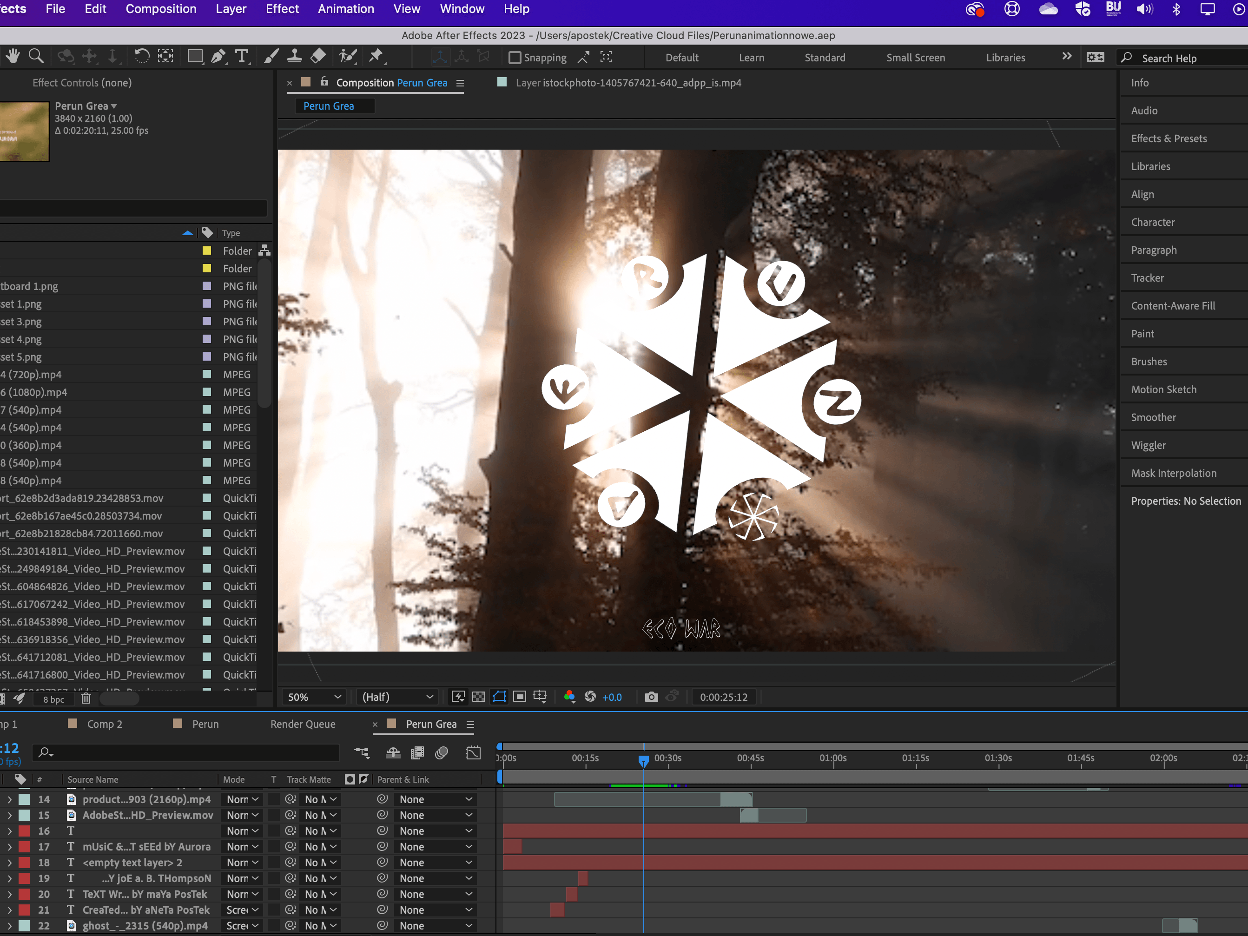Select the Brush tool
Image resolution: width=1248 pixels, height=936 pixels.
(271, 56)
